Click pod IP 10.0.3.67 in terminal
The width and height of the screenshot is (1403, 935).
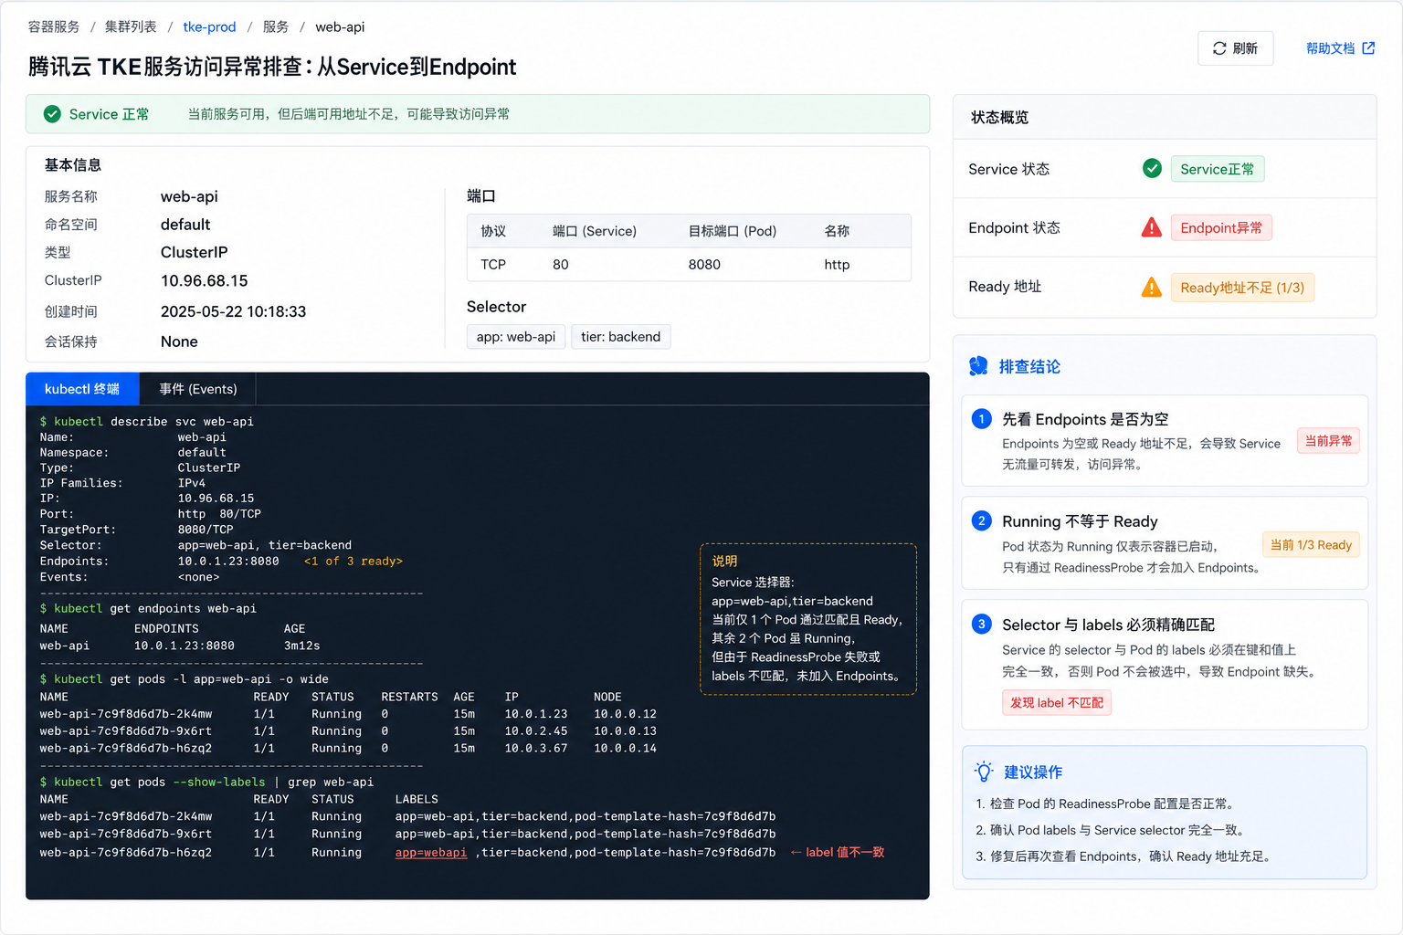(x=536, y=749)
